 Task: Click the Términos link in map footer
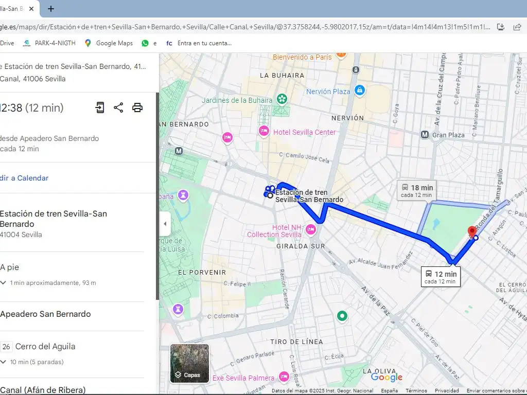(416, 391)
